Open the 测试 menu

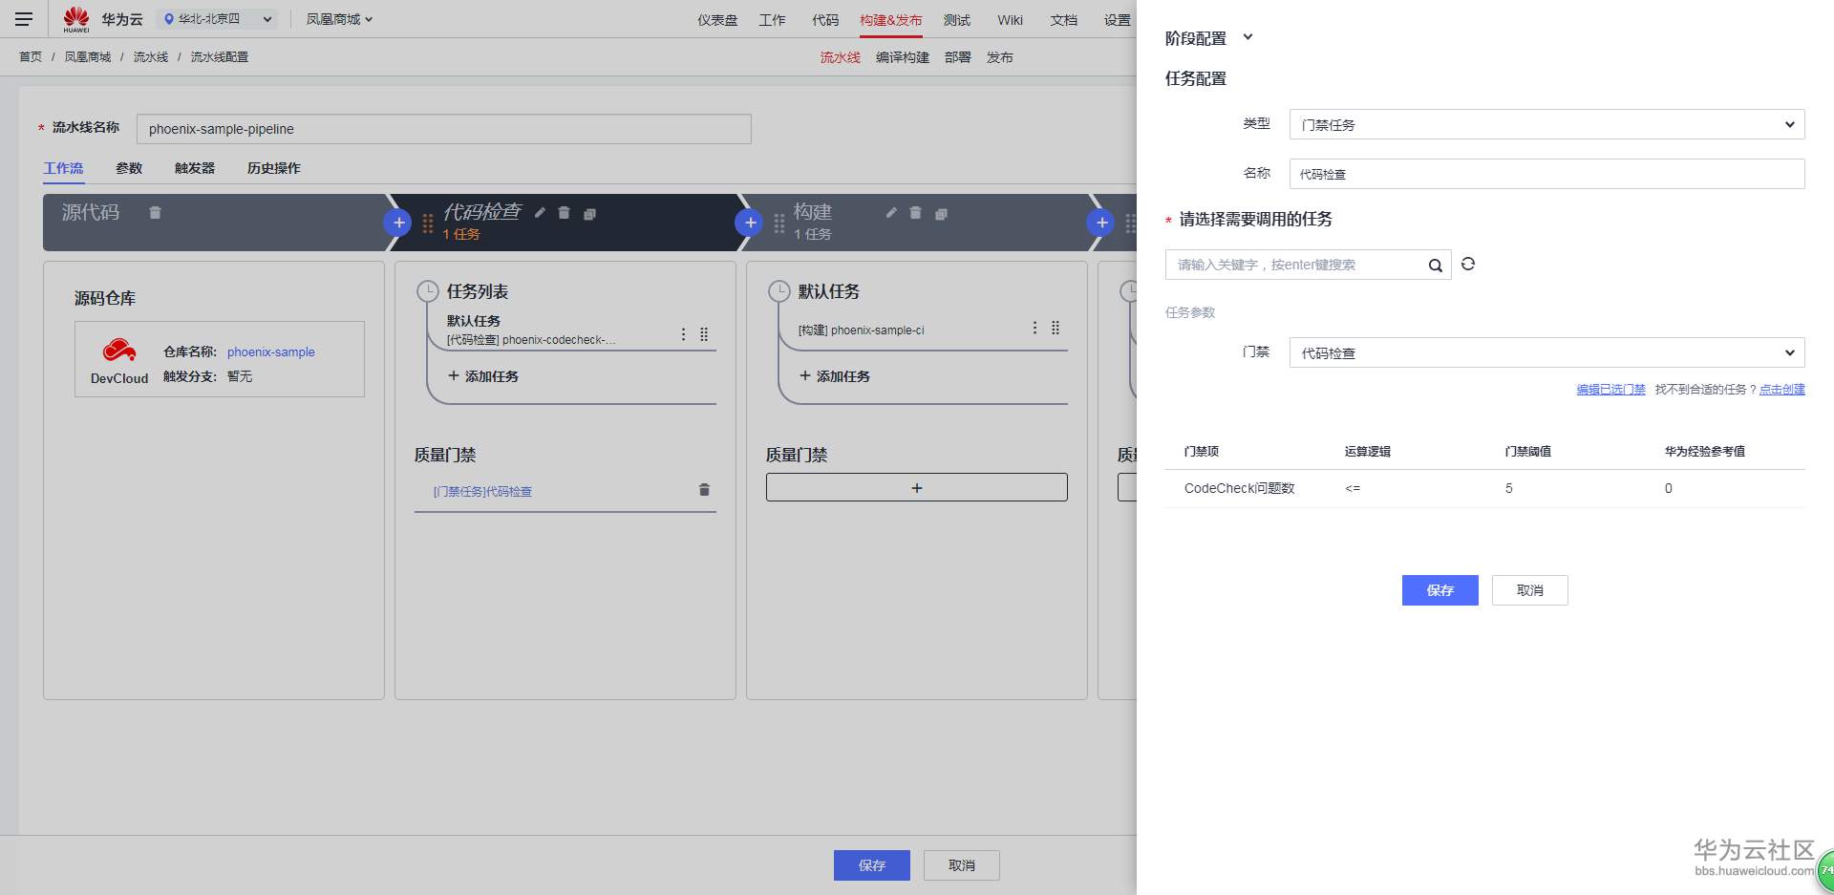tap(956, 20)
